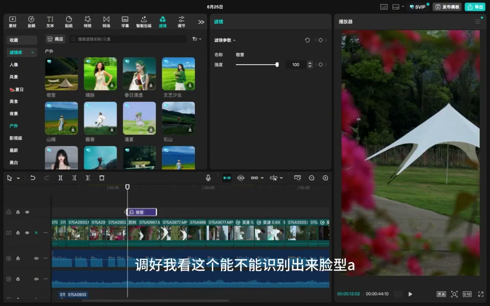
Task: Select the 风景 landscape filter category
Action: pos(14,77)
